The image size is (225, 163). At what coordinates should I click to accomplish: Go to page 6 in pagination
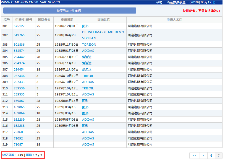(211, 156)
